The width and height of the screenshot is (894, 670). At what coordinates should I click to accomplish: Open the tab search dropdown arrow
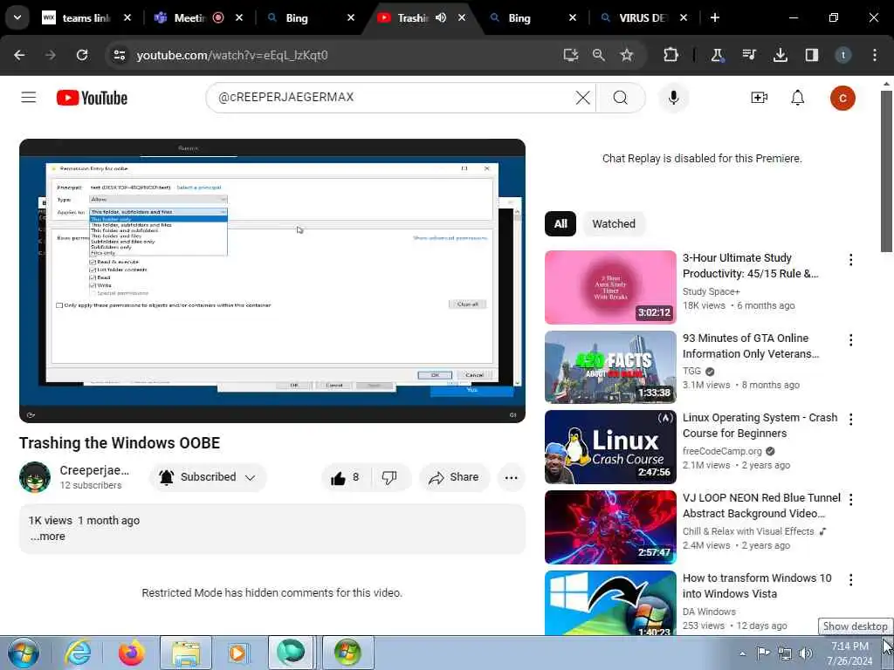17,17
